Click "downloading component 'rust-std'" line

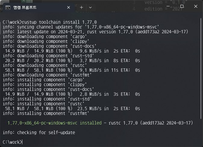[x=48, y=56]
